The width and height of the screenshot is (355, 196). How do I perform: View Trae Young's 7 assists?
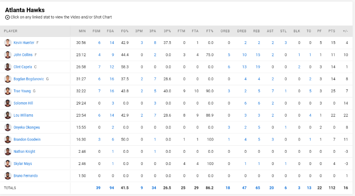[273, 91]
